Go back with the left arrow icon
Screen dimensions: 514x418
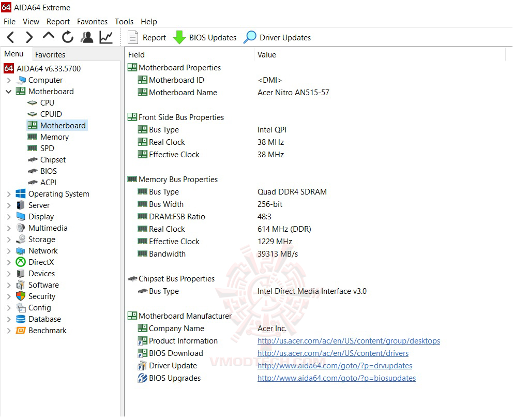click(10, 37)
